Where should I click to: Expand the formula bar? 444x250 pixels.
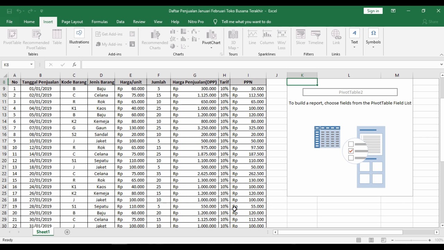(441, 65)
